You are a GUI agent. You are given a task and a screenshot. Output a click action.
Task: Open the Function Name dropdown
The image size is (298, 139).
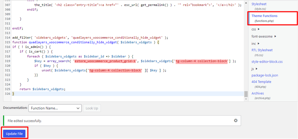pos(55,108)
